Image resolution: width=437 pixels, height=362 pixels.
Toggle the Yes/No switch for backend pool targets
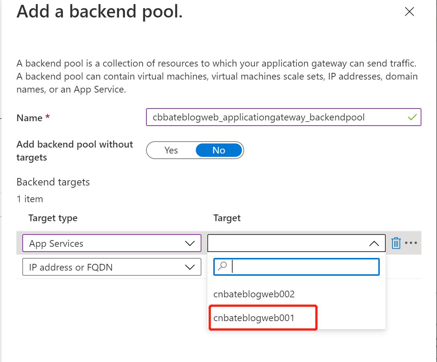[195, 150]
